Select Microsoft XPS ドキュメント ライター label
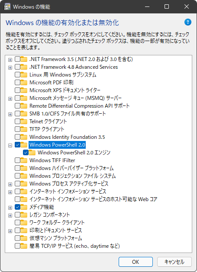 (x=65, y=90)
